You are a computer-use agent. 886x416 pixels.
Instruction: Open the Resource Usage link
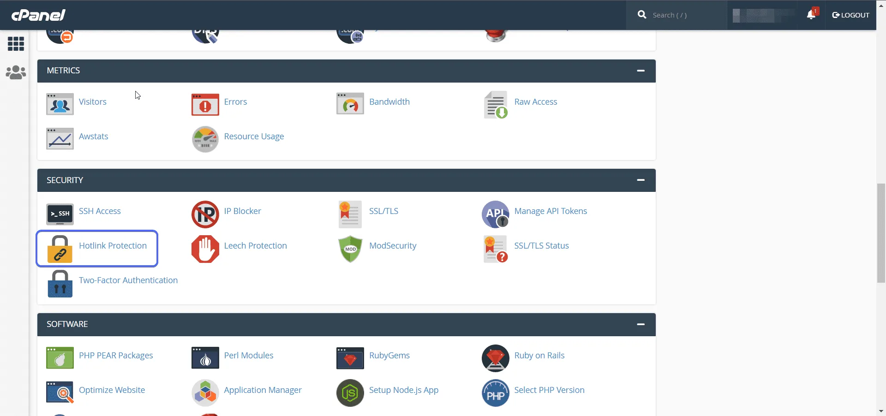pyautogui.click(x=254, y=137)
